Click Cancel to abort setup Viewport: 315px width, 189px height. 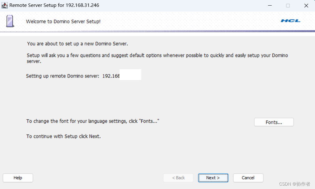coord(248,178)
